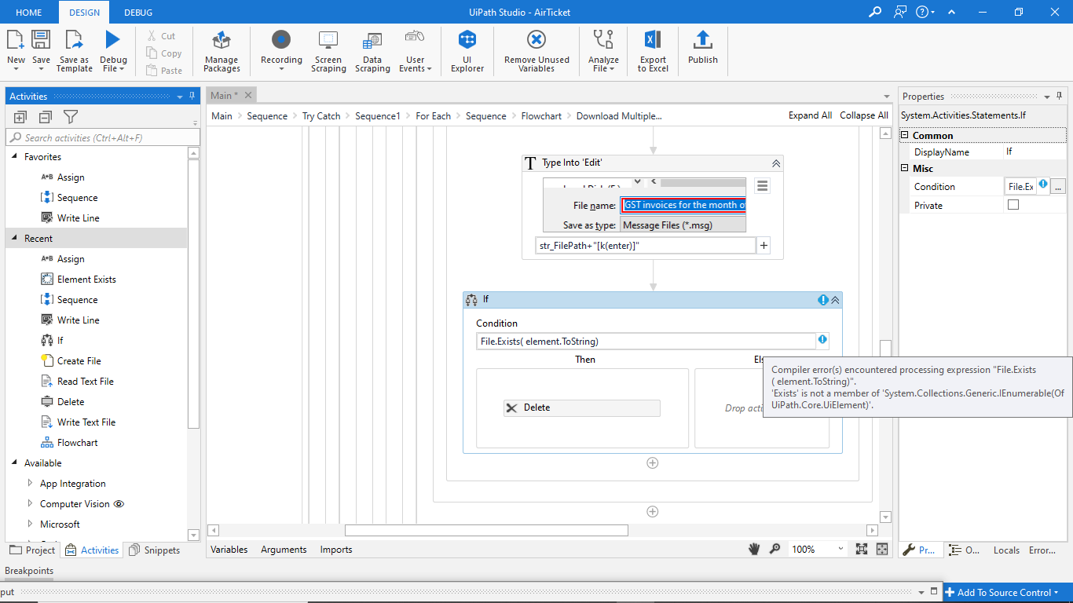The height and width of the screenshot is (603, 1073).
Task: Click the New file icon
Action: click(16, 40)
